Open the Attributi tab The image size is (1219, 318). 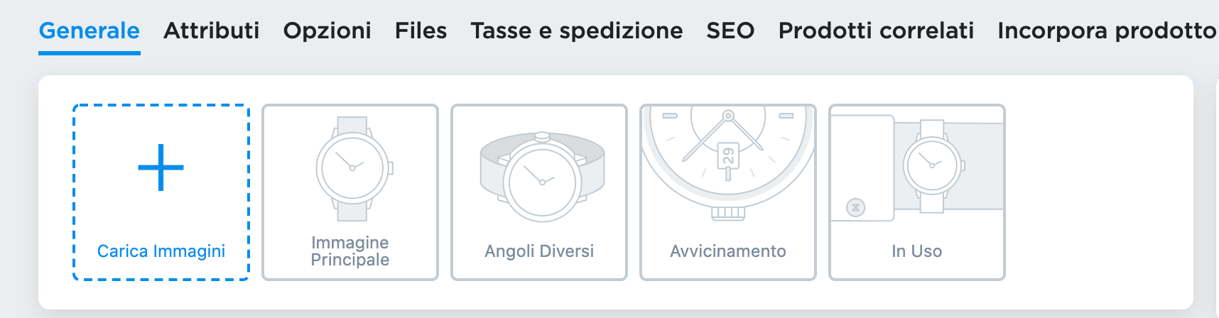[x=212, y=31]
